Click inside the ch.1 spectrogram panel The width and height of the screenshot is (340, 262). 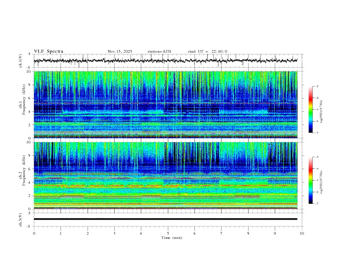[x=166, y=104]
